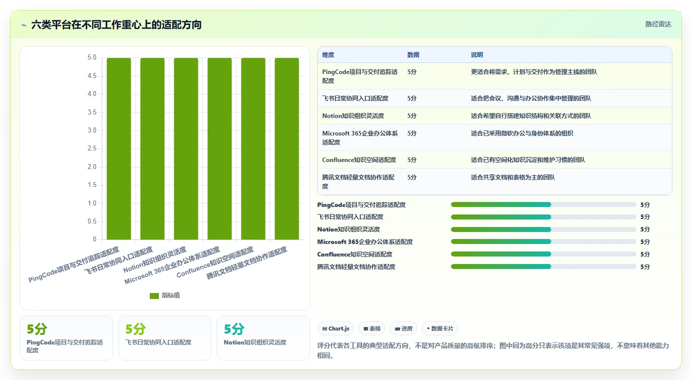692x380 pixels.
Task: Click the Microsoft 365企业办公体系适配度 table cell
Action: (x=360, y=137)
